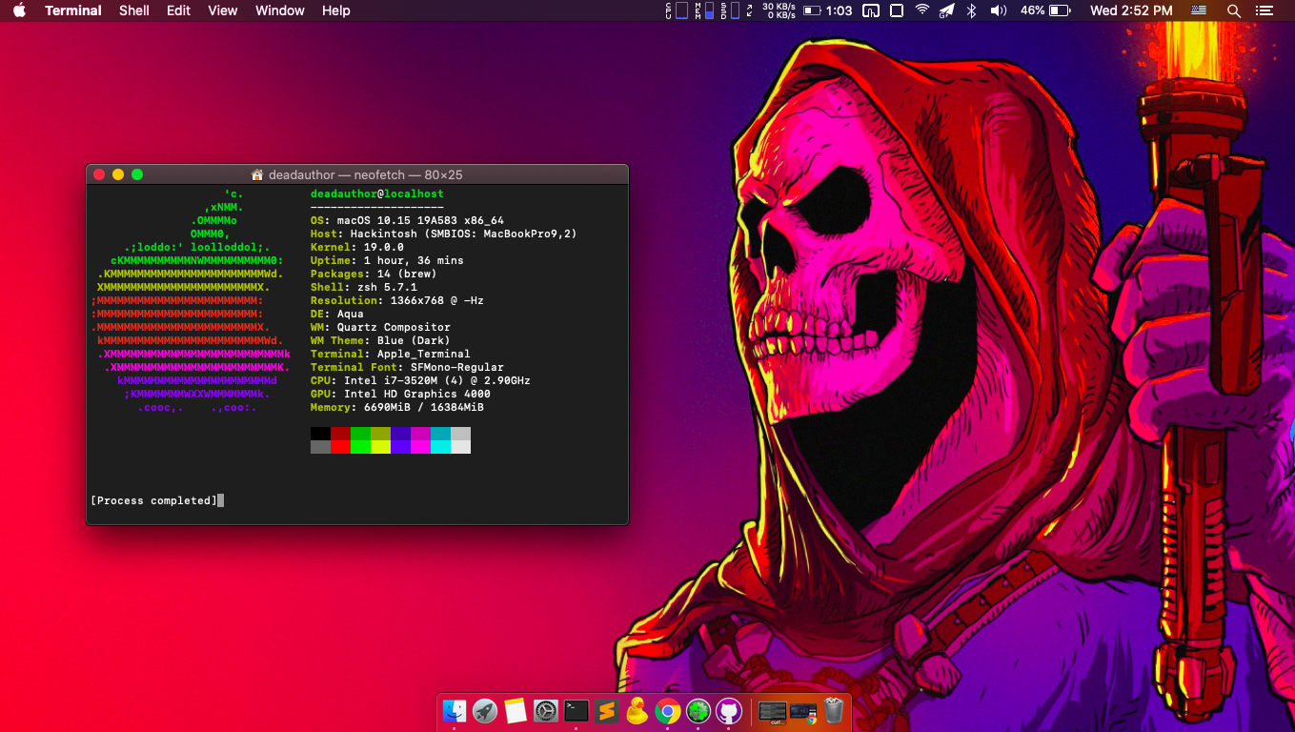This screenshot has width=1295, height=732.
Task: Open the Window menu in menu bar
Action: pyautogui.click(x=280, y=10)
